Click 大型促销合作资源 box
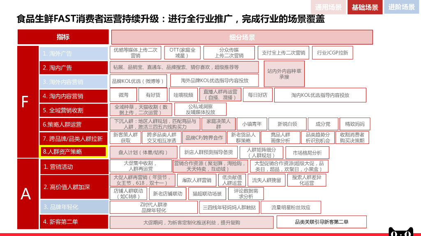 [289, 166]
